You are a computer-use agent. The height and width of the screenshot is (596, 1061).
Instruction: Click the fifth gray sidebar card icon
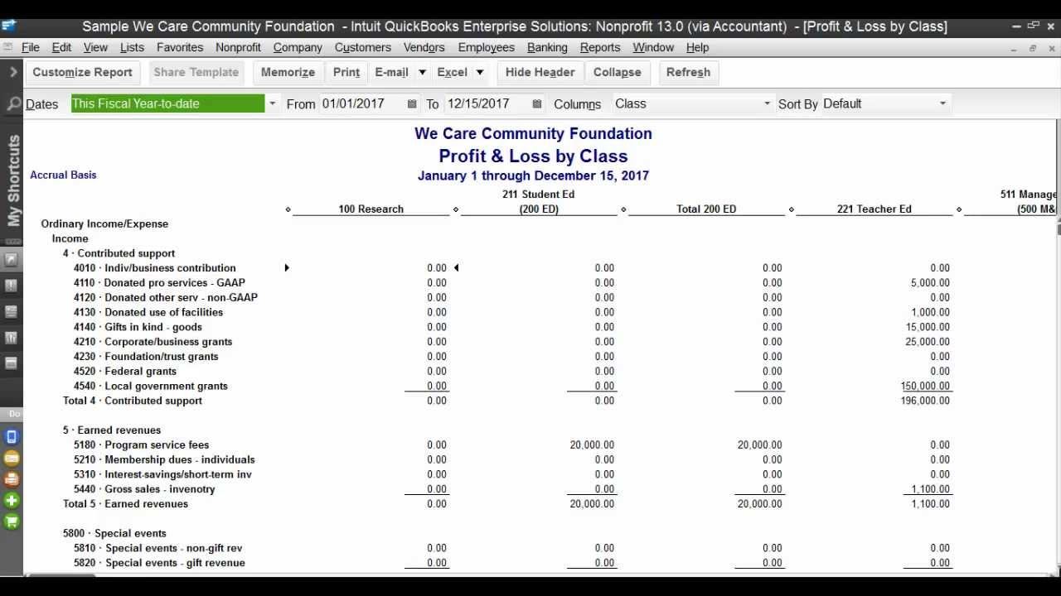(12, 363)
